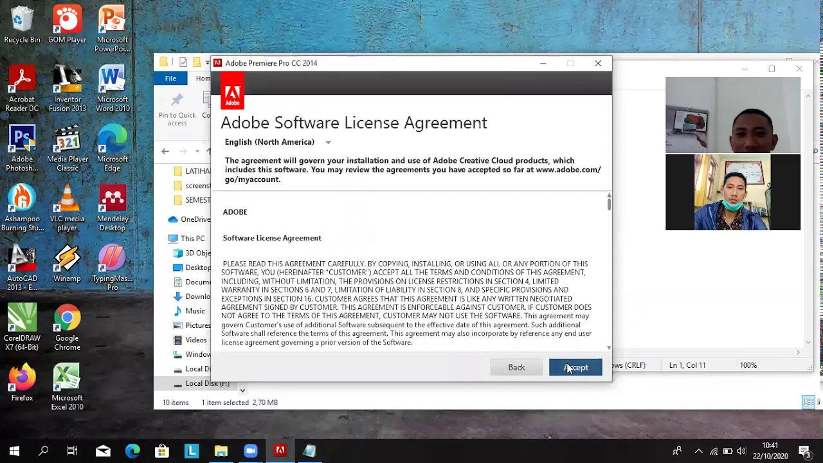
Task: Select the LATIHA folder in Quick access
Action: click(192, 171)
